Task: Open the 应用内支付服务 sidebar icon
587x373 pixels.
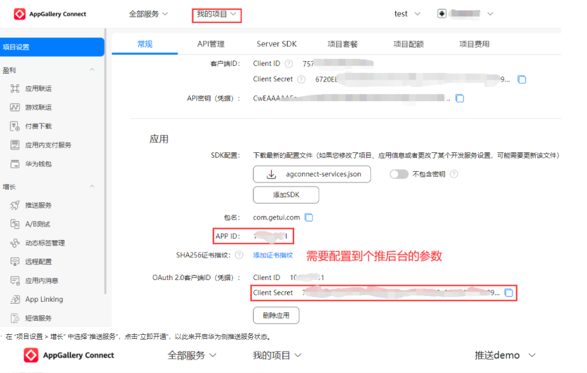Action: 15,145
